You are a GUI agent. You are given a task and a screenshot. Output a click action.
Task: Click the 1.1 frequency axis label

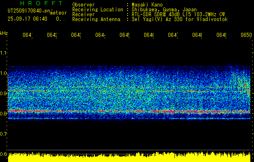[x=3, y=53]
